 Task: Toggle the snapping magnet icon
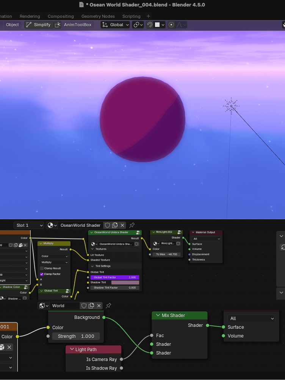click(150, 25)
